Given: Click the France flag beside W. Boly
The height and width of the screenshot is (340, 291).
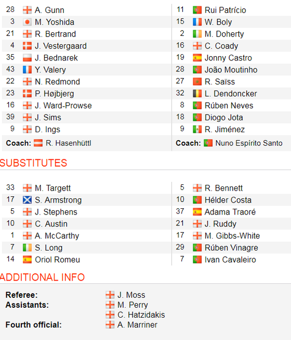Looking at the screenshot, I should [197, 22].
